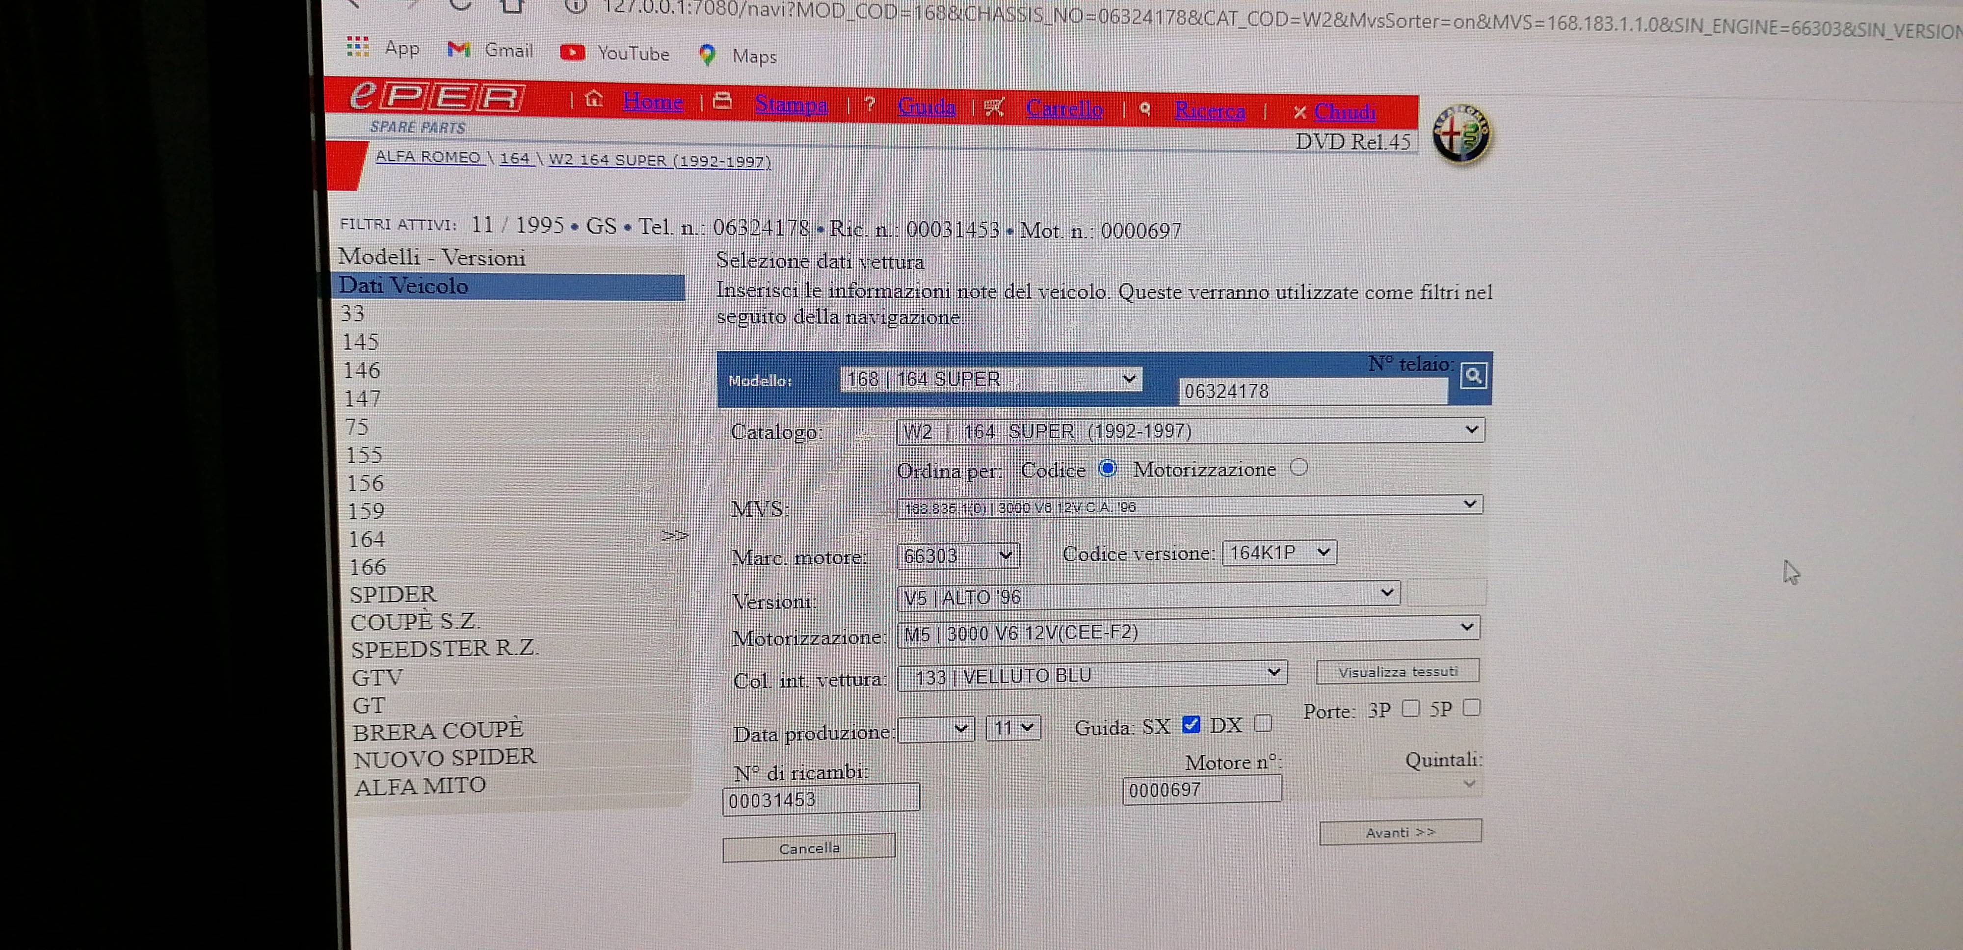
Task: Toggle the Porte 3P checkbox
Action: [1410, 709]
